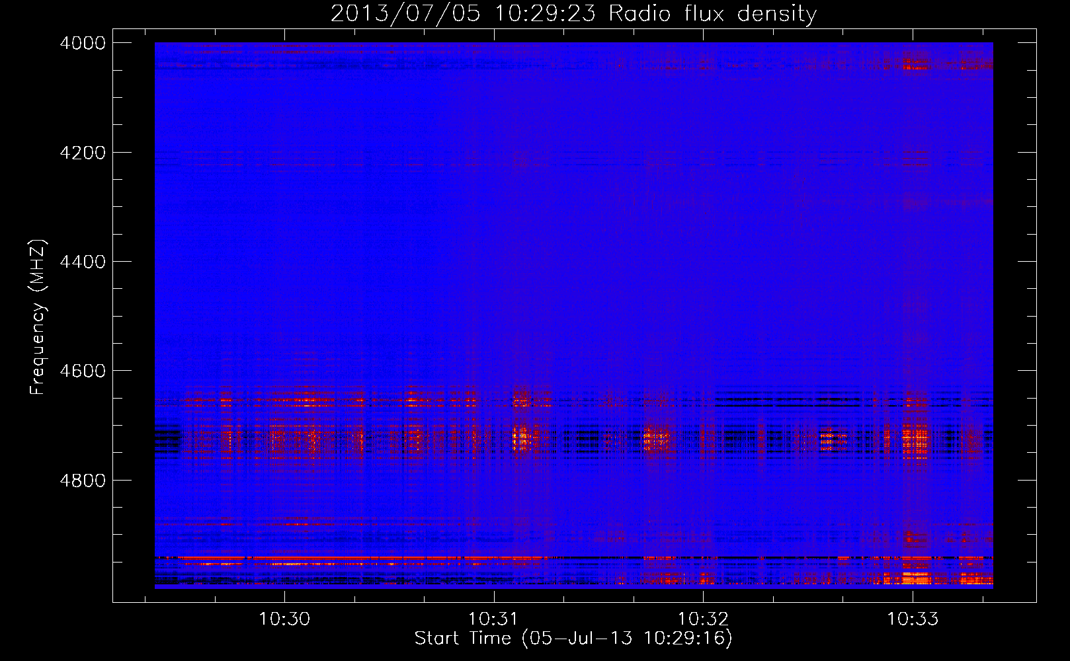1070x661 pixels.
Task: Click the 10:33 time tick label
Action: (x=913, y=619)
